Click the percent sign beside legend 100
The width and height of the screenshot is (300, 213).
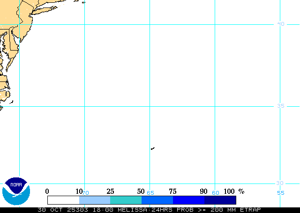(x=241, y=191)
